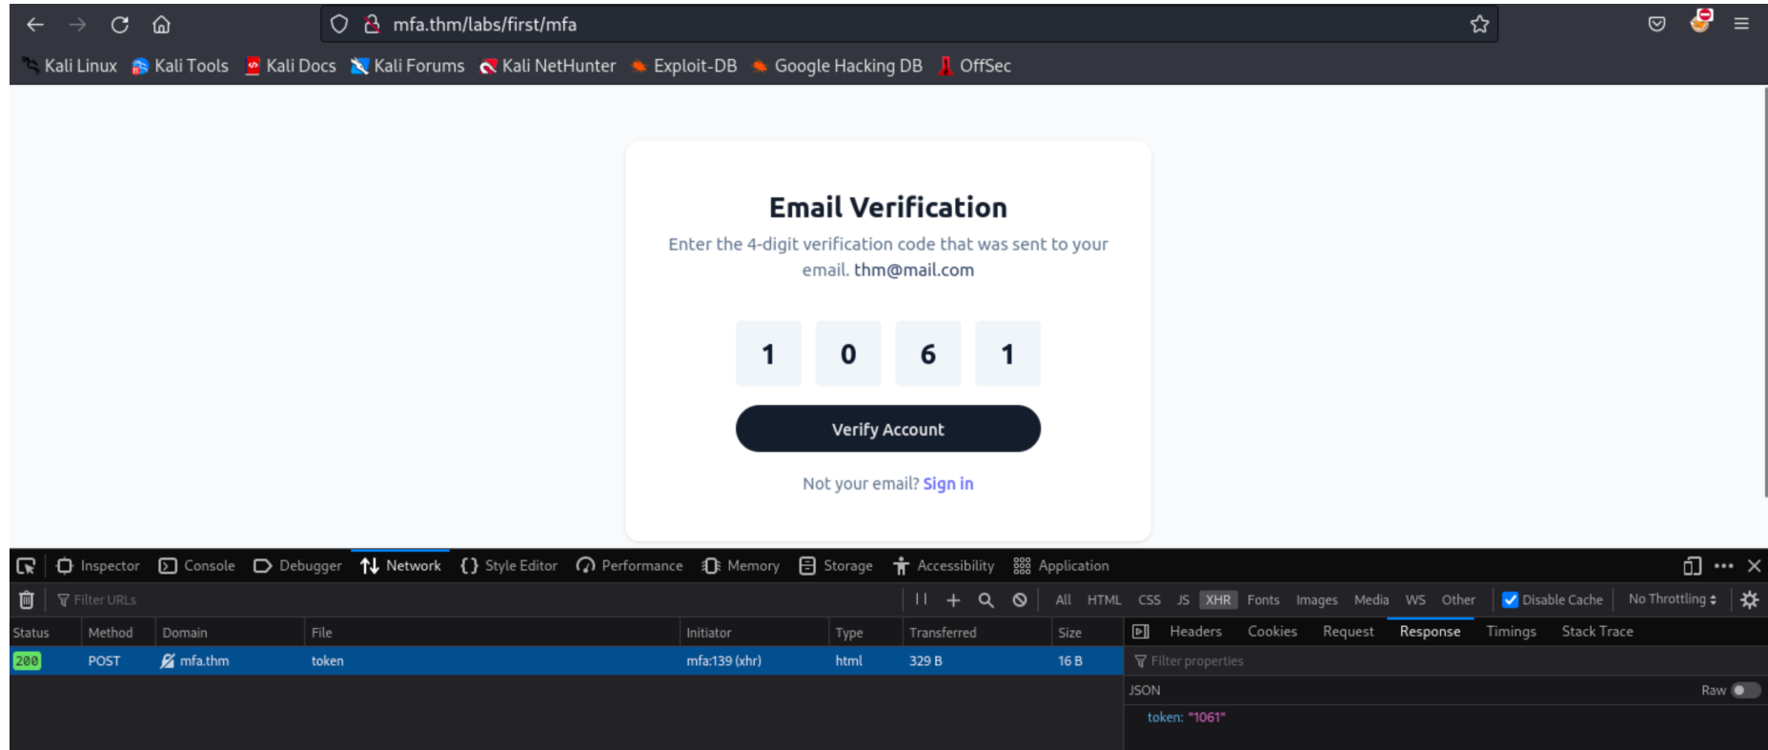Open the No Throttling dropdown
Viewport: 1768px width, 750px height.
pos(1673,599)
